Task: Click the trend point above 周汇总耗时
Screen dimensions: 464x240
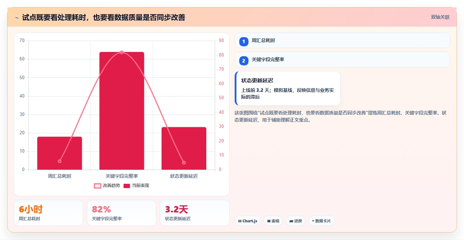Action: (60, 161)
